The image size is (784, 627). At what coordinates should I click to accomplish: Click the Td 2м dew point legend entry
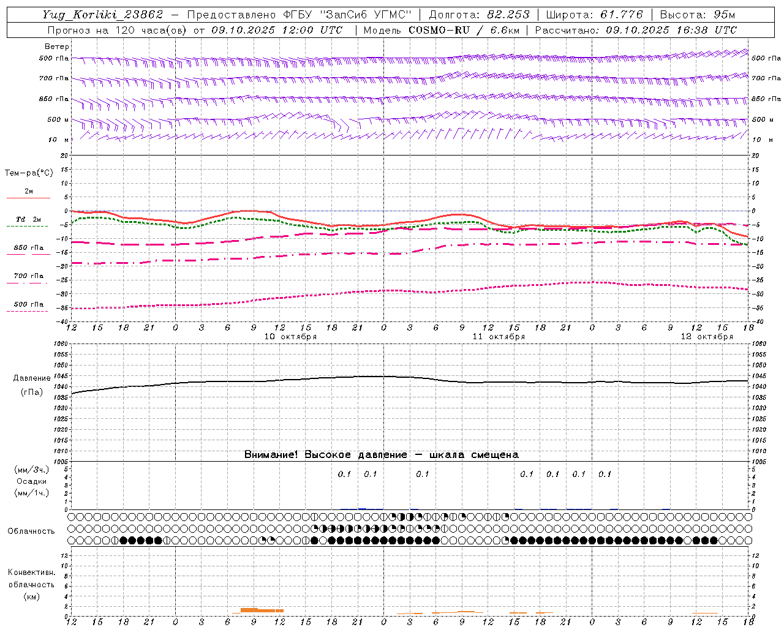pyautogui.click(x=29, y=219)
